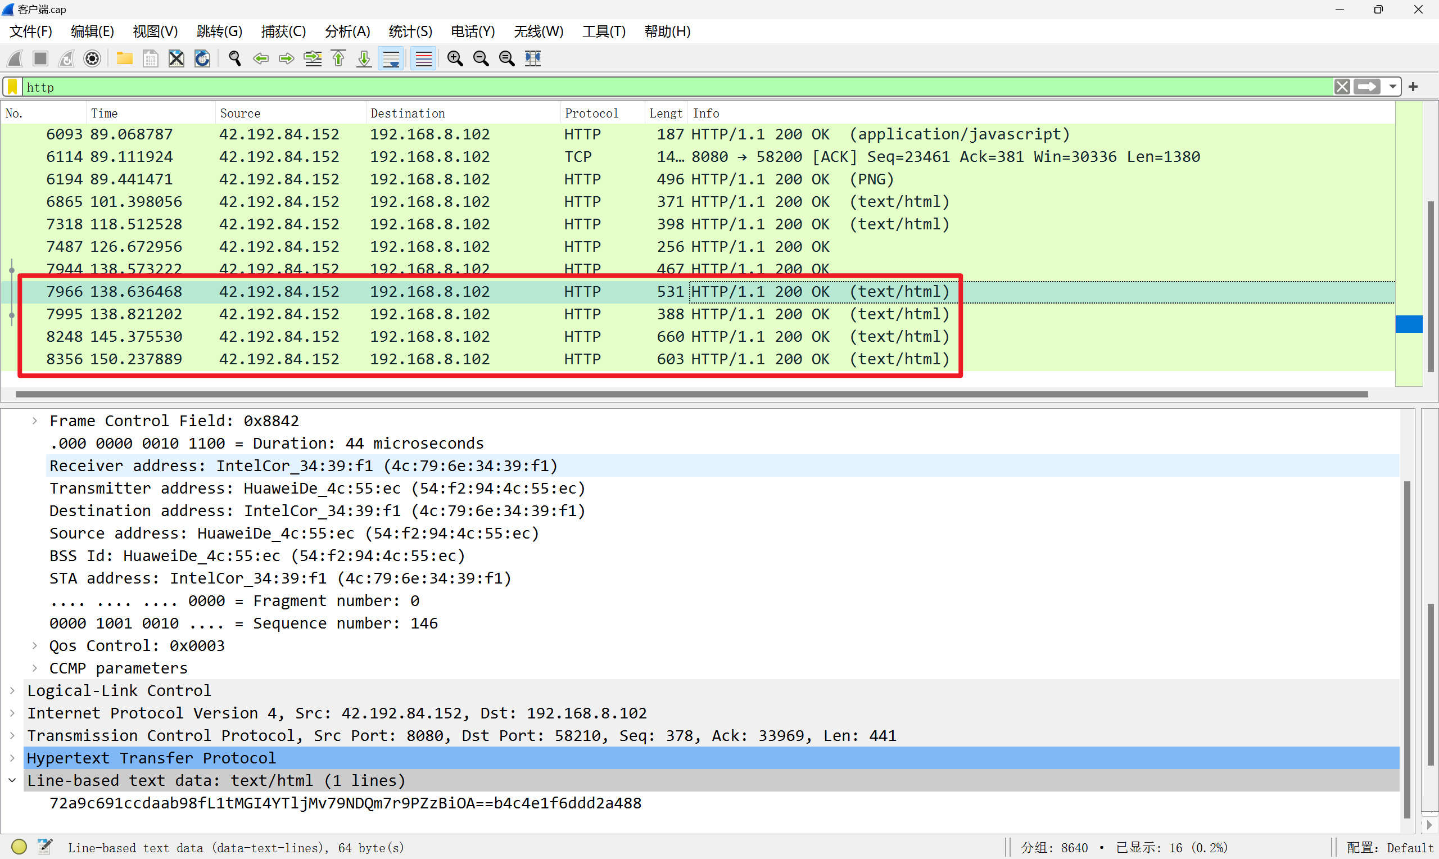Restart the current capture
This screenshot has width=1439, height=859.
click(x=66, y=58)
